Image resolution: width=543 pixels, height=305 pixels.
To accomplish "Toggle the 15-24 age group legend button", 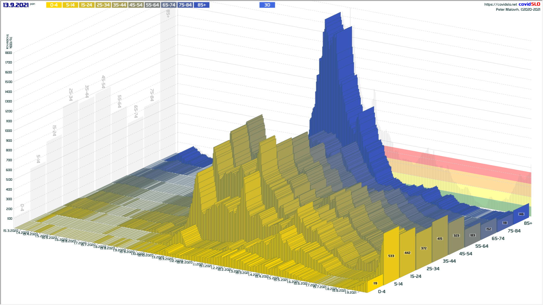I will click(x=87, y=5).
